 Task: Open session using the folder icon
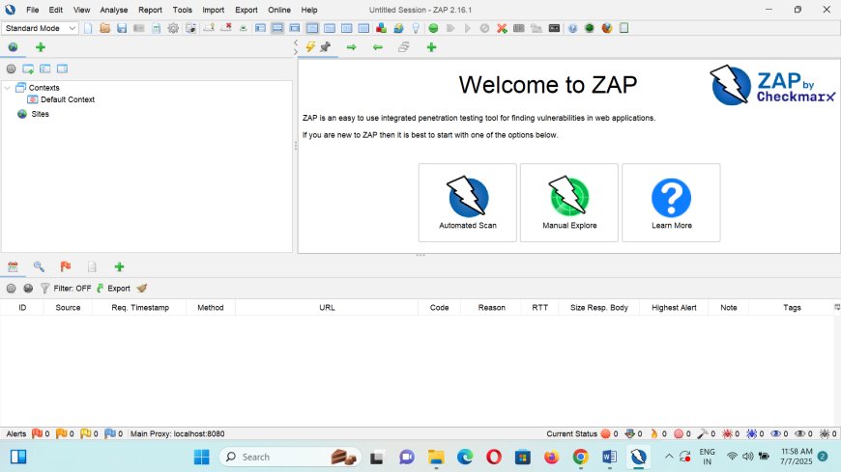point(104,28)
